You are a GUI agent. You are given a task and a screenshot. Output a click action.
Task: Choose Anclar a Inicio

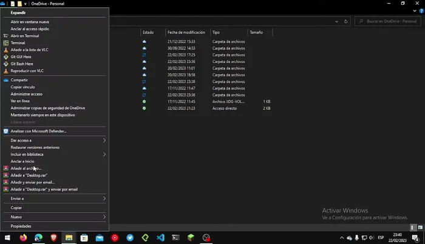click(x=55, y=162)
